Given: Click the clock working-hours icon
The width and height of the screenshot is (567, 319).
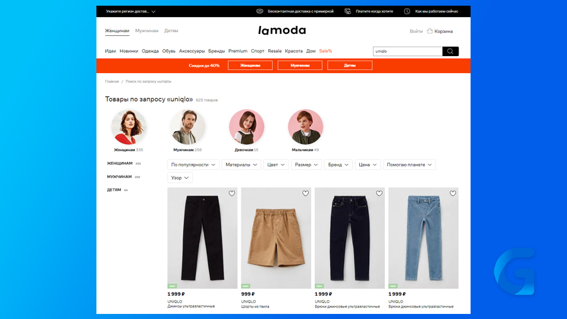Looking at the screenshot, I should 407,11.
